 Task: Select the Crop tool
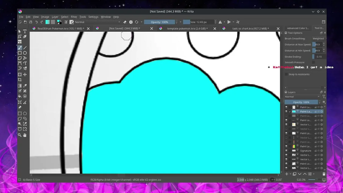[x=20, y=80]
